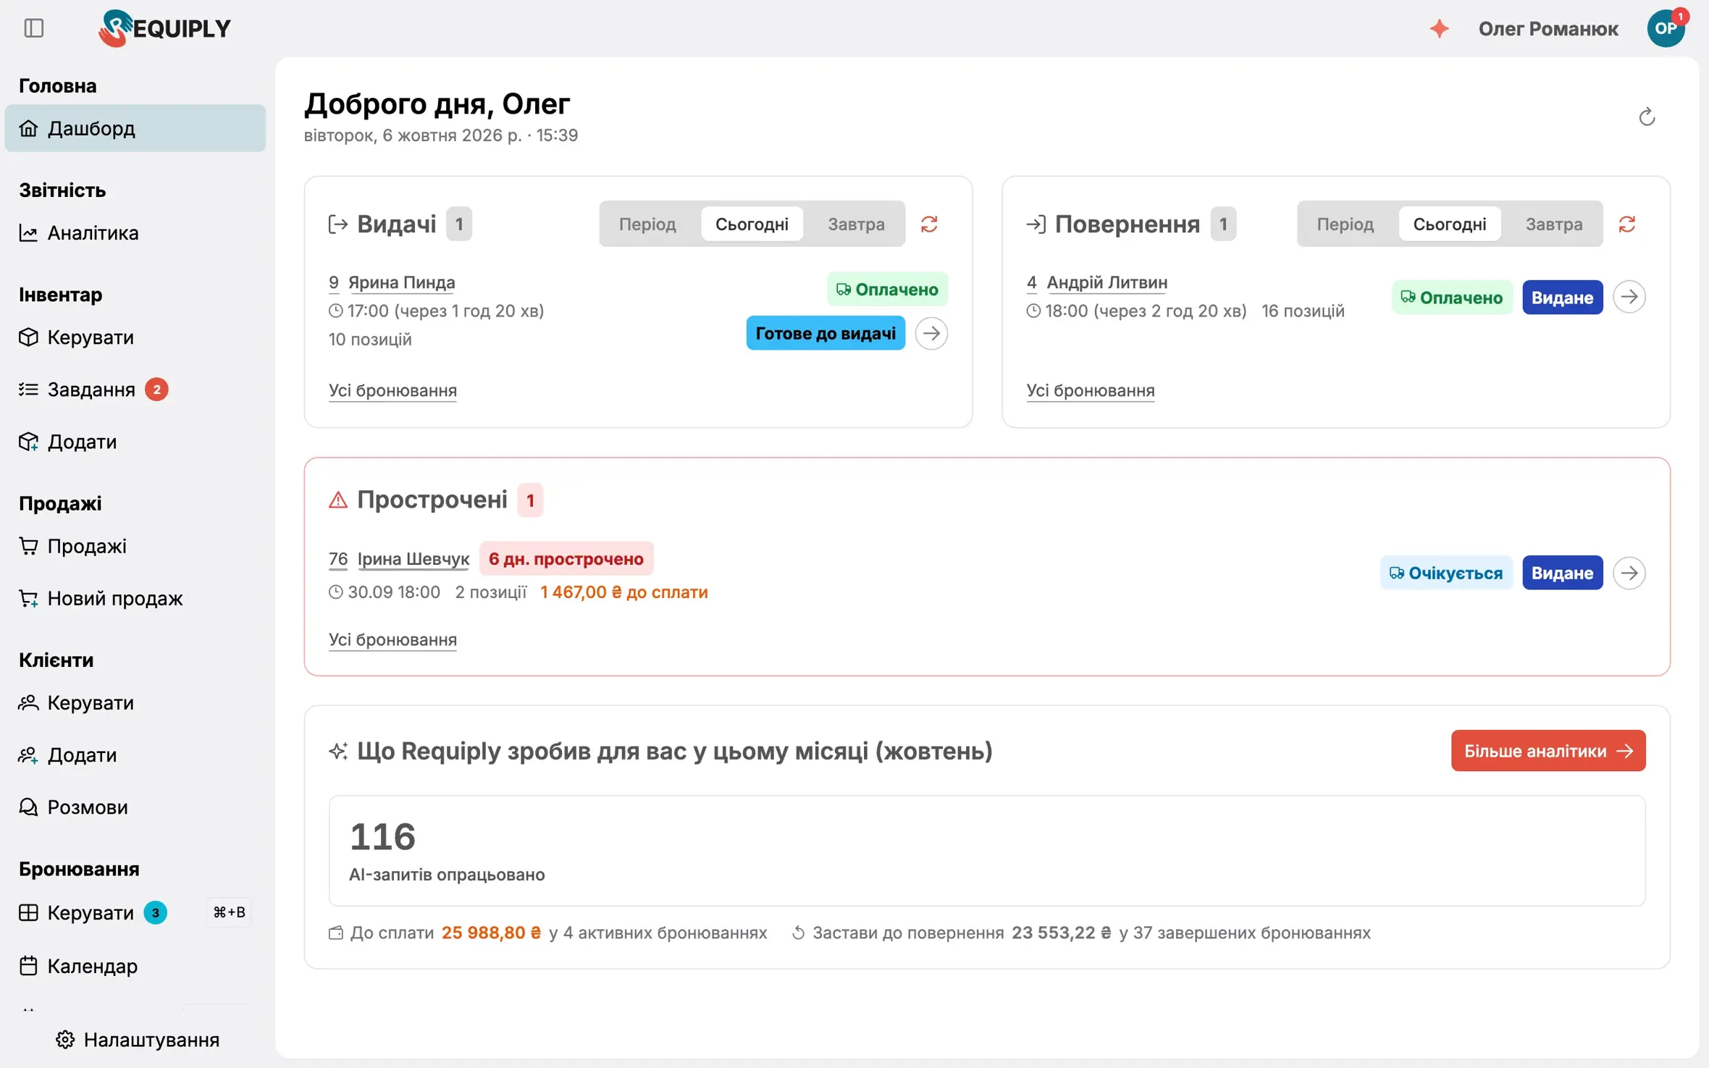
Task: Open client Ярина Пинда link
Action: pyautogui.click(x=401, y=282)
